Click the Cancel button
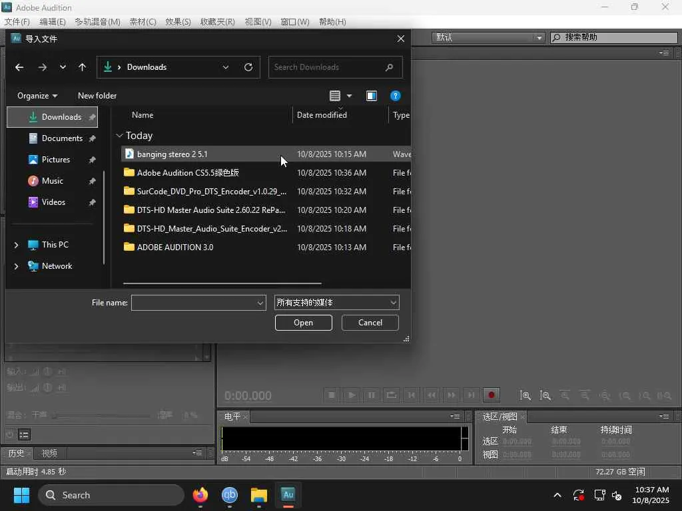Image resolution: width=682 pixels, height=511 pixels. [370, 323]
